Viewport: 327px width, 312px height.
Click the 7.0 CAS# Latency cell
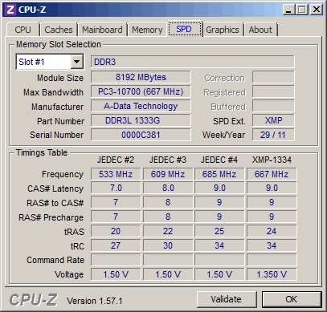pyautogui.click(x=116, y=188)
